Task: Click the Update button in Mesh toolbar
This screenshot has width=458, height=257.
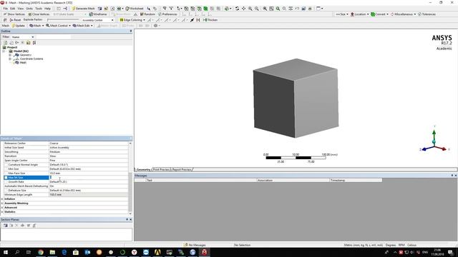Action: [18, 26]
